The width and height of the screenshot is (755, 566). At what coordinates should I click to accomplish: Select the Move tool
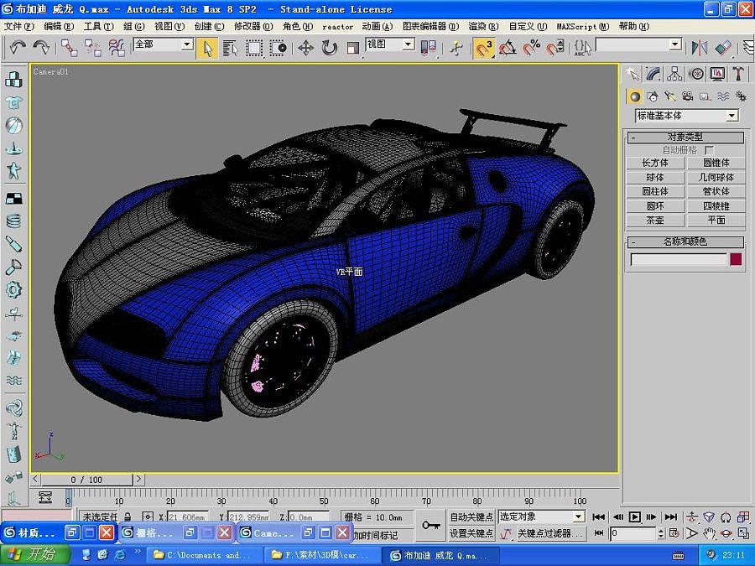click(x=305, y=48)
